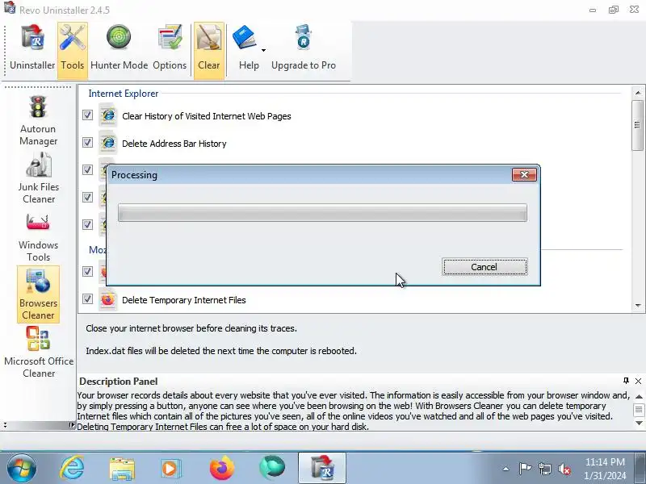646x484 pixels.
Task: Launch Firefox from the taskbar
Action: click(x=221, y=468)
